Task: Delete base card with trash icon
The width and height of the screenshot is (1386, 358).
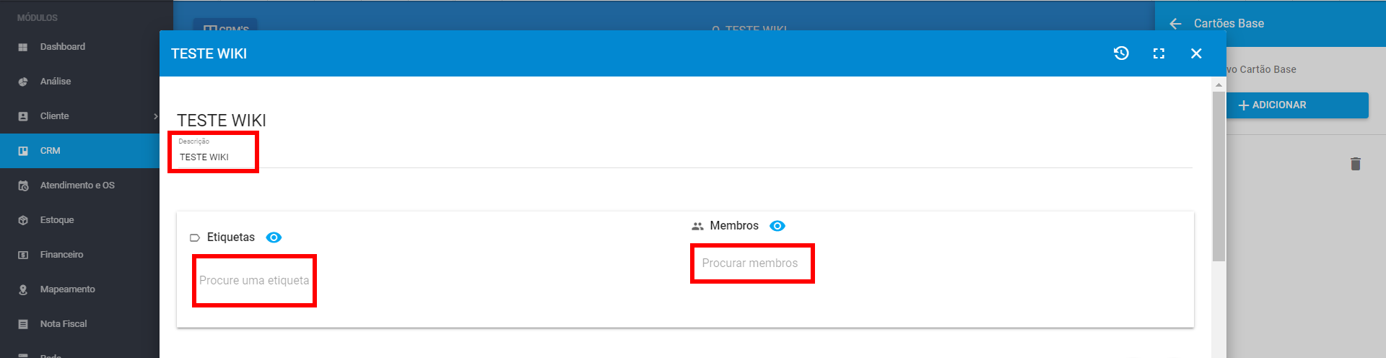Action: point(1356,164)
